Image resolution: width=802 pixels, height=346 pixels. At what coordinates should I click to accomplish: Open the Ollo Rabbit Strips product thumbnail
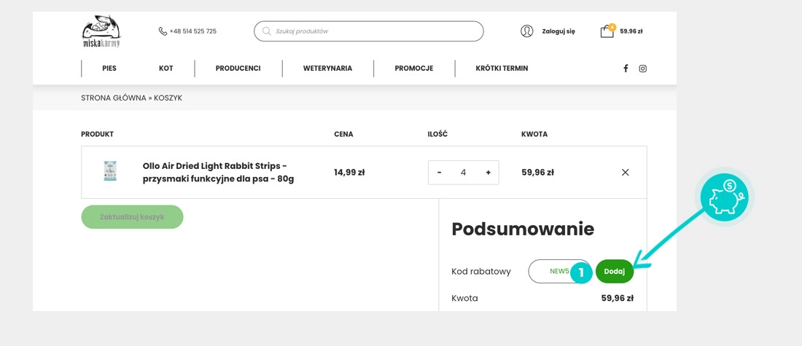[110, 171]
